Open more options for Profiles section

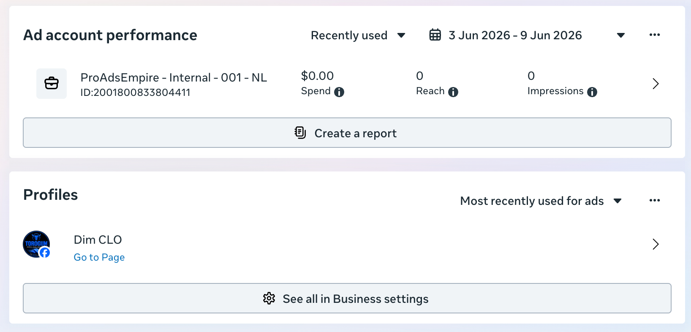coord(655,201)
